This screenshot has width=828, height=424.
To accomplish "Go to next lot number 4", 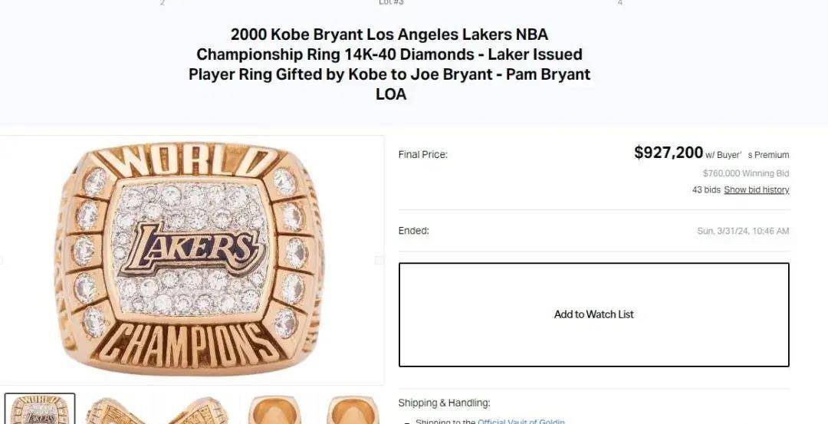I will (620, 2).
